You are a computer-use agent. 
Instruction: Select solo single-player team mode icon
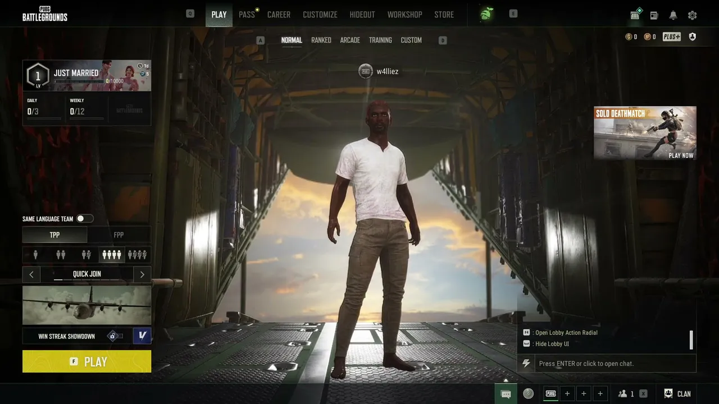pos(35,255)
